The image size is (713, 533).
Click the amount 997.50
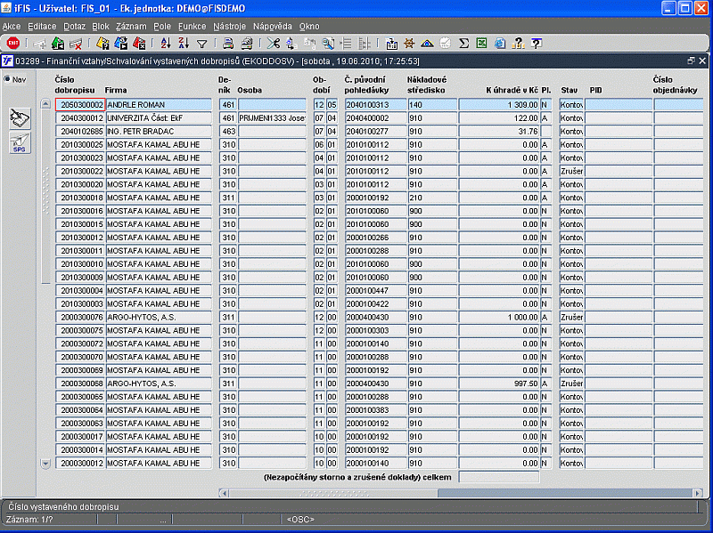[x=499, y=384]
